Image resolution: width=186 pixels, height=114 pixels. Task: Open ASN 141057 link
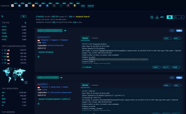coord(44,90)
